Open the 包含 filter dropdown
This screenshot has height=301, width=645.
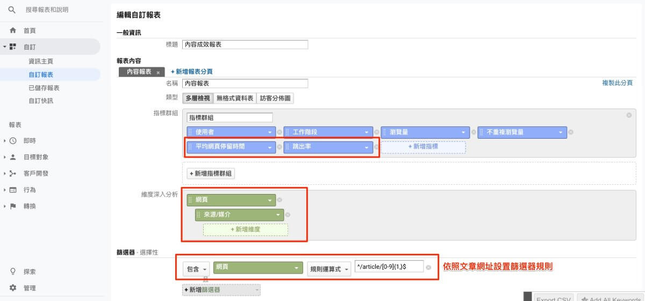click(196, 268)
